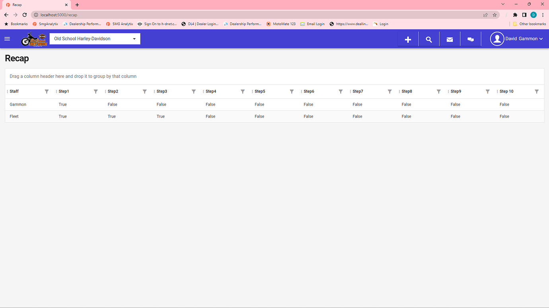Click the user profile avatar icon
The height and width of the screenshot is (308, 549).
tap(497, 38)
